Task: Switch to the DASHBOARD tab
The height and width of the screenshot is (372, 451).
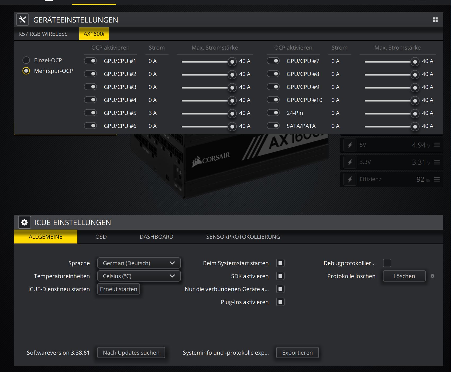Action: pos(157,237)
